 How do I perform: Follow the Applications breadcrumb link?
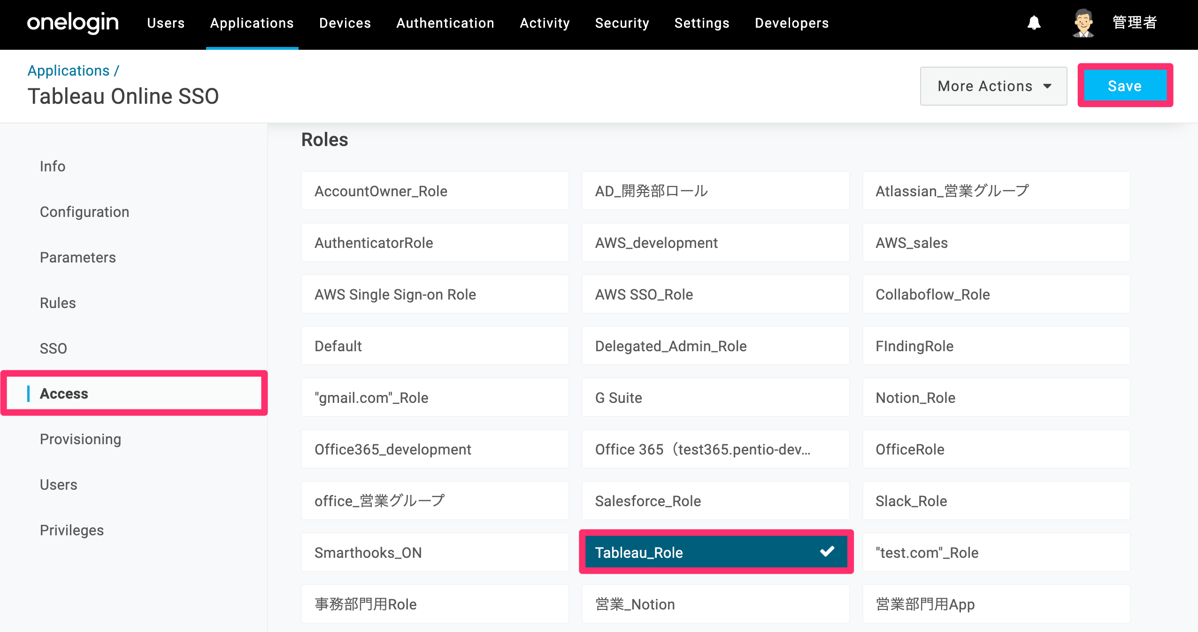tap(69, 70)
